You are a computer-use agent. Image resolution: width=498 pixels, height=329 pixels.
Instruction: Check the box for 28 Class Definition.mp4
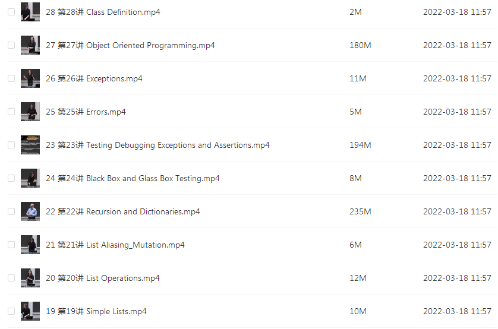(x=11, y=12)
